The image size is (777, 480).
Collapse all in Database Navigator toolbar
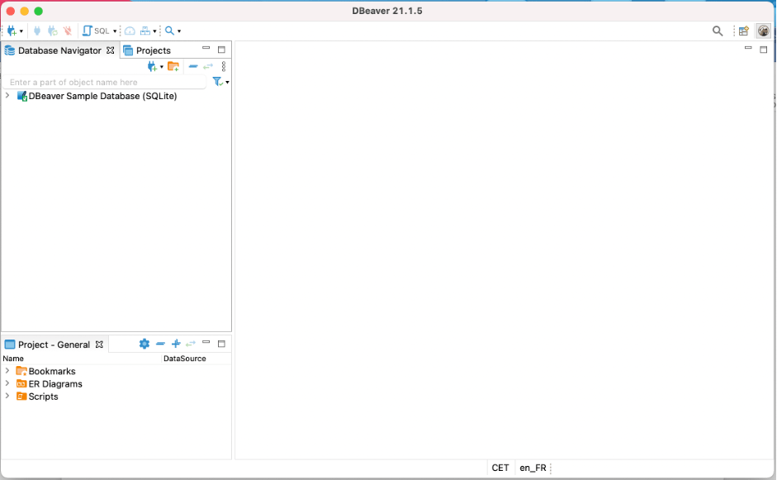(193, 66)
